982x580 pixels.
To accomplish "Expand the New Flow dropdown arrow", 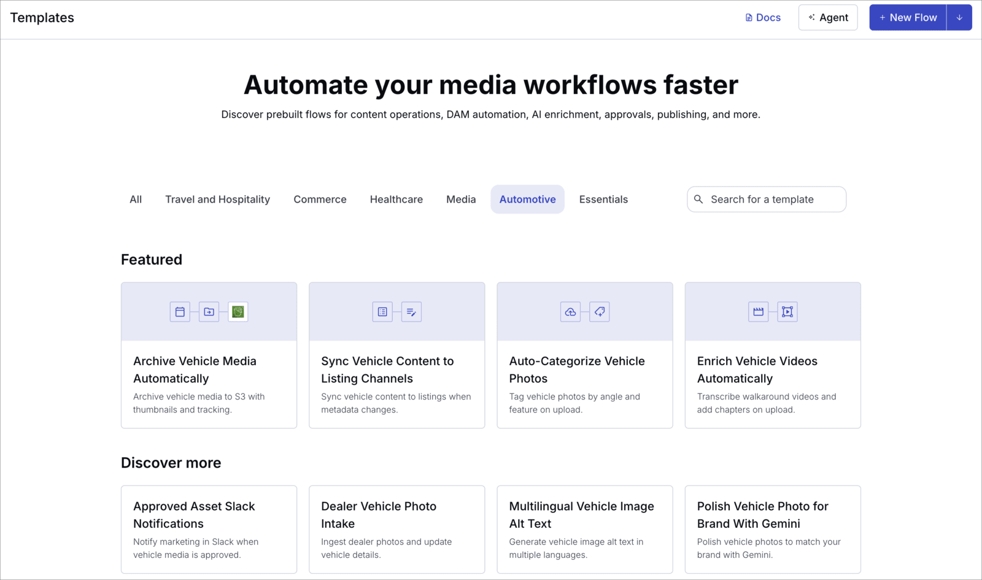I will 959,18.
